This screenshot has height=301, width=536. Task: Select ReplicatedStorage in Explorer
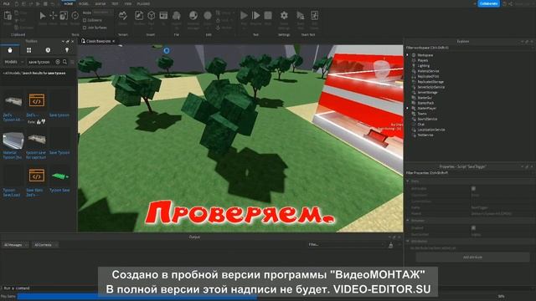(430, 82)
